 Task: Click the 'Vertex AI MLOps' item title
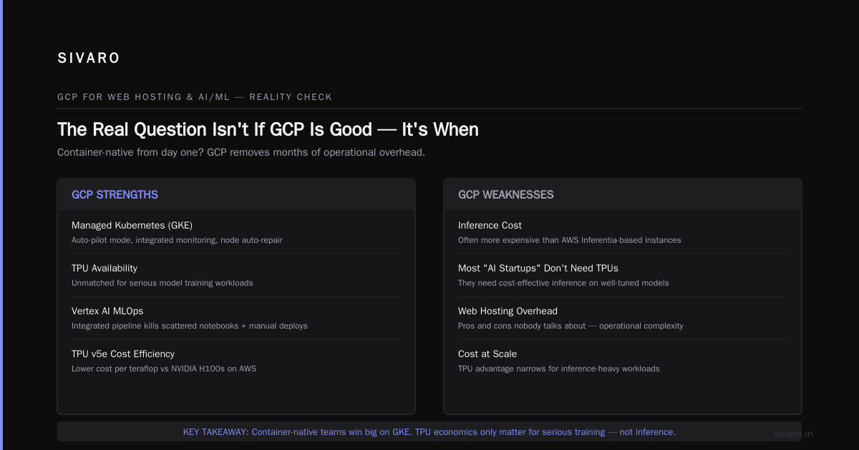[107, 311]
